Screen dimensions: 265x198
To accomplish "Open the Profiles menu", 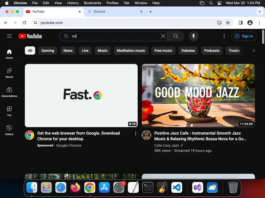I will [x=112, y=3].
